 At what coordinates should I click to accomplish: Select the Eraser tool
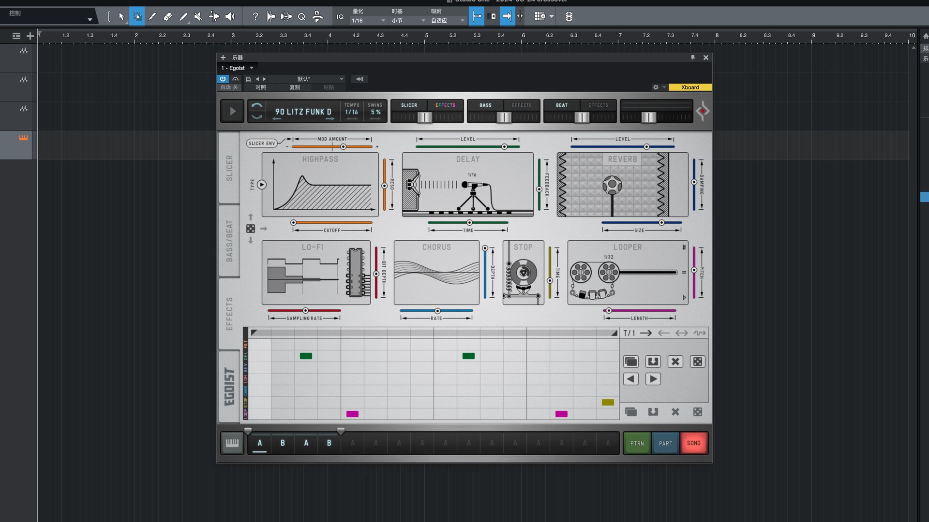pos(168,16)
